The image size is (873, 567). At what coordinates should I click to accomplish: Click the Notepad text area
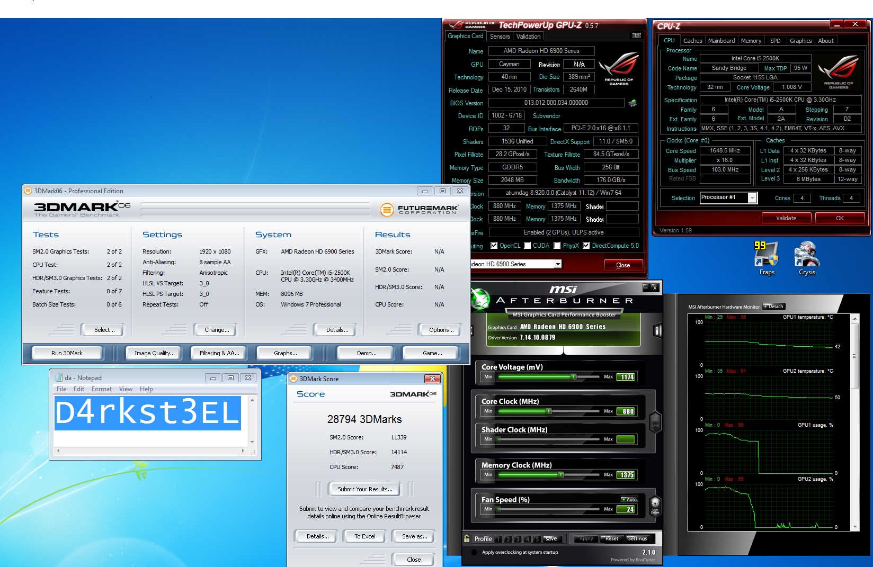click(152, 420)
